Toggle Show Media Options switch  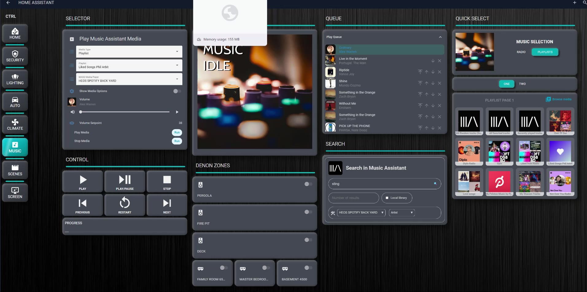pos(177,91)
